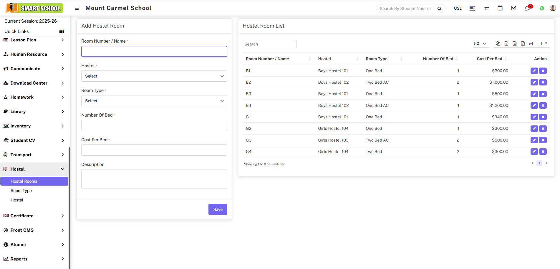
Task: Copy hostel room list to clipboard
Action: (x=498, y=43)
